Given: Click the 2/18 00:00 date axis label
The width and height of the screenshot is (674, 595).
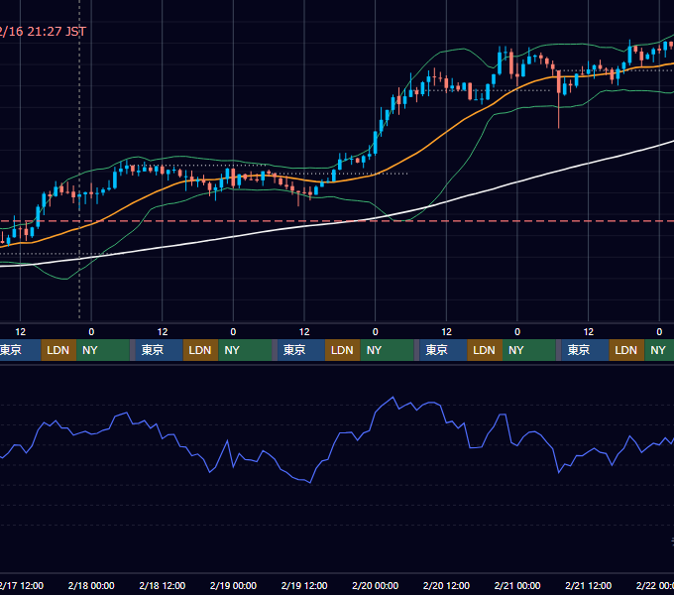Looking at the screenshot, I should coord(91,585).
